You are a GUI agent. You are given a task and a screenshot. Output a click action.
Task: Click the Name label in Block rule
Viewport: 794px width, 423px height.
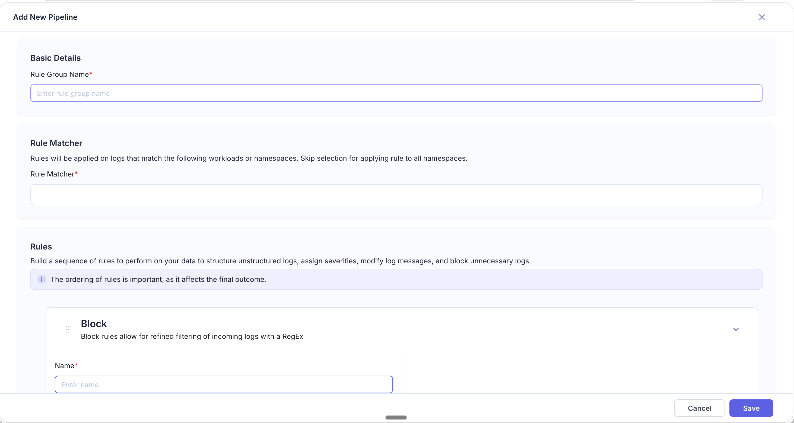pos(64,366)
